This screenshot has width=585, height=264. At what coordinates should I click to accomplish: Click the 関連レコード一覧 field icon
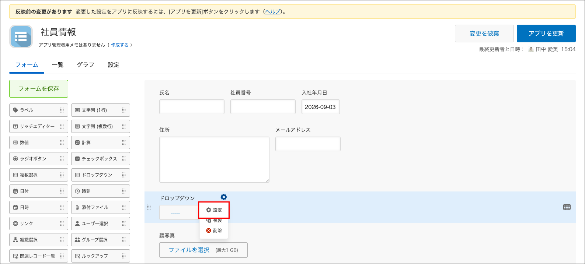15,256
